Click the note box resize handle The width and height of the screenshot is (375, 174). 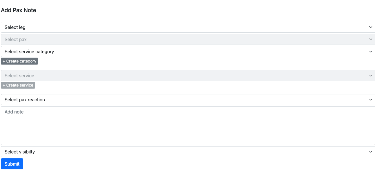point(374,144)
